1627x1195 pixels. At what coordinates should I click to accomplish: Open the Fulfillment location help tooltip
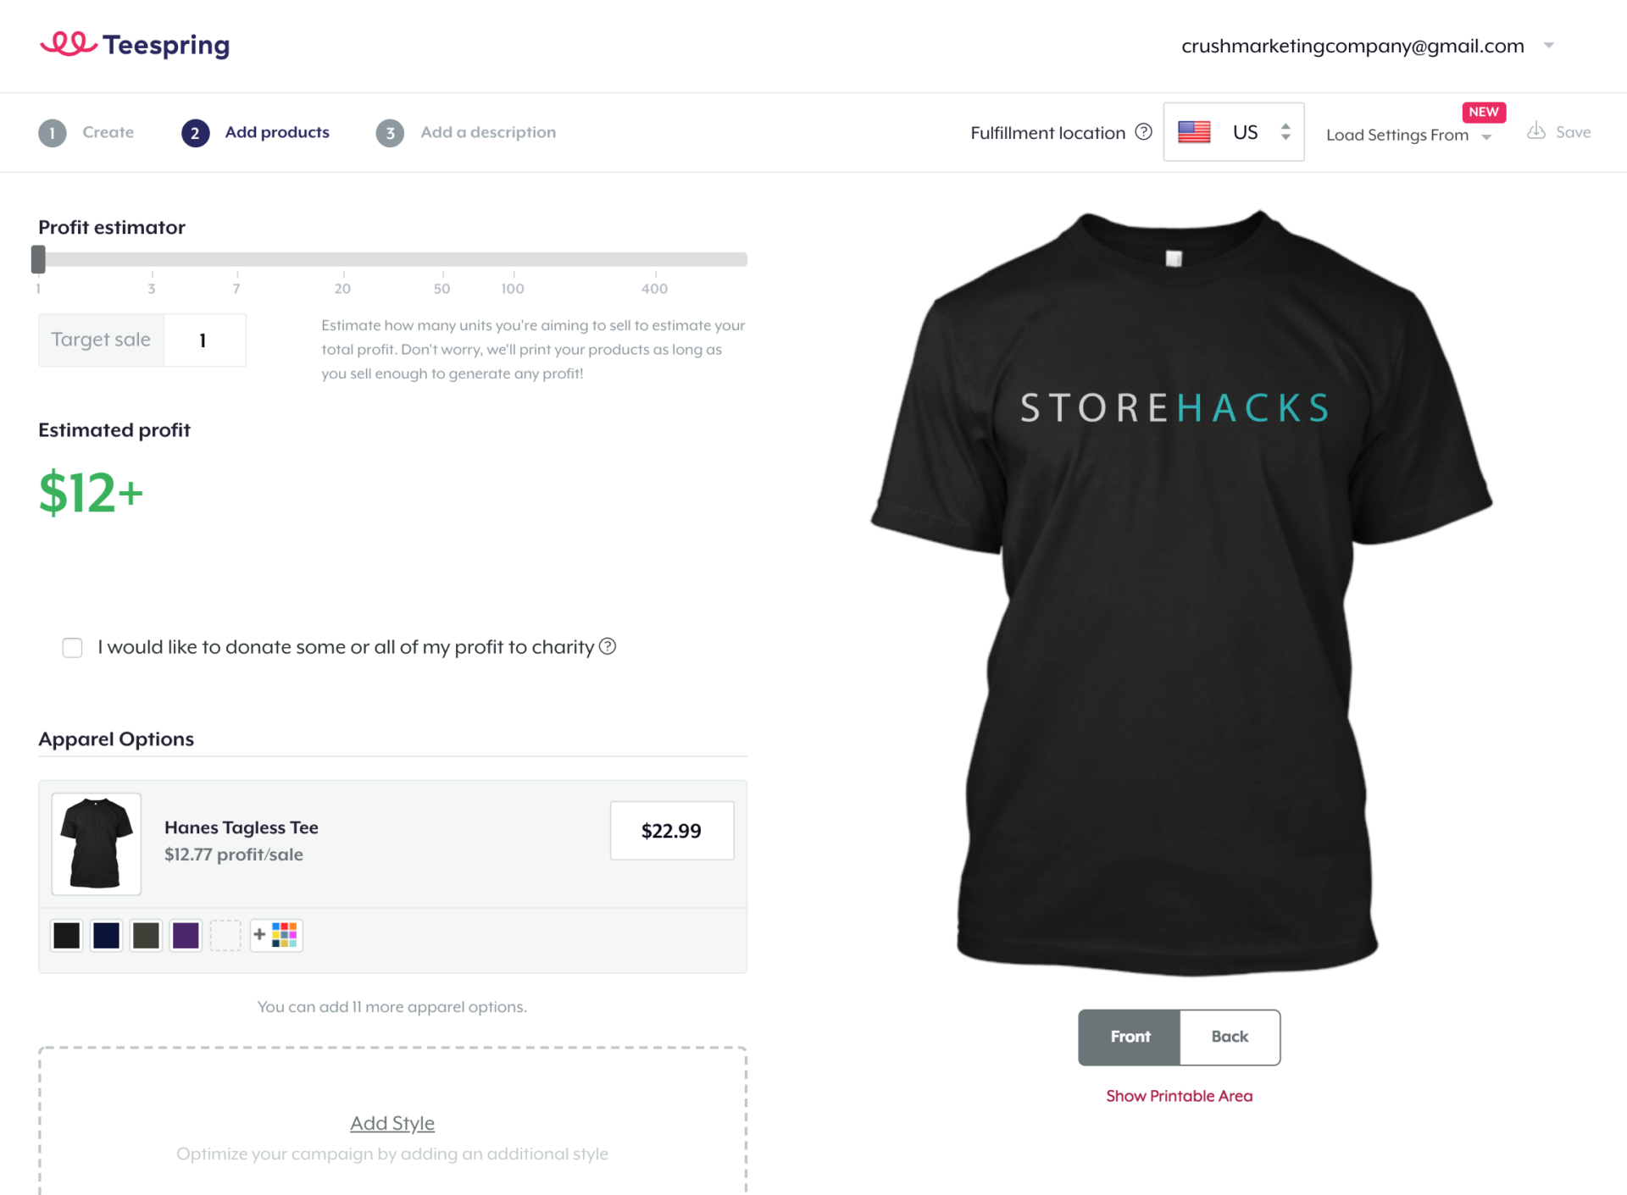click(x=1143, y=131)
